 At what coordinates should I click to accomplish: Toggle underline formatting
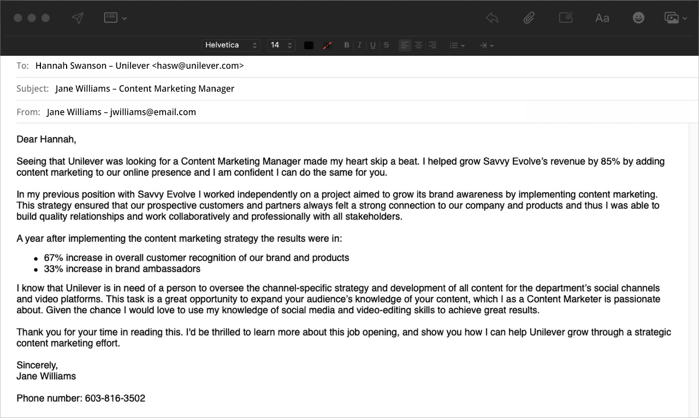(373, 45)
